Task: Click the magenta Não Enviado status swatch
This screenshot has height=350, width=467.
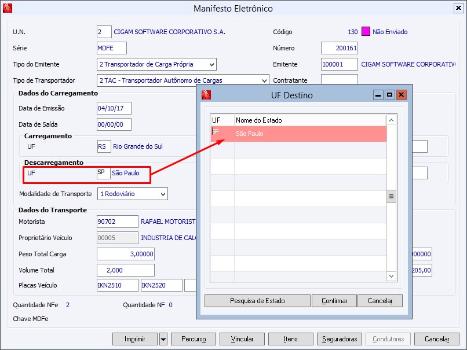Action: [x=366, y=31]
